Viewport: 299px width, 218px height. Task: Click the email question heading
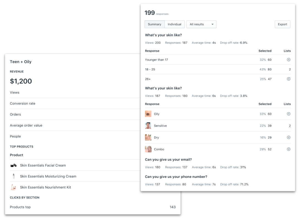click(x=168, y=160)
